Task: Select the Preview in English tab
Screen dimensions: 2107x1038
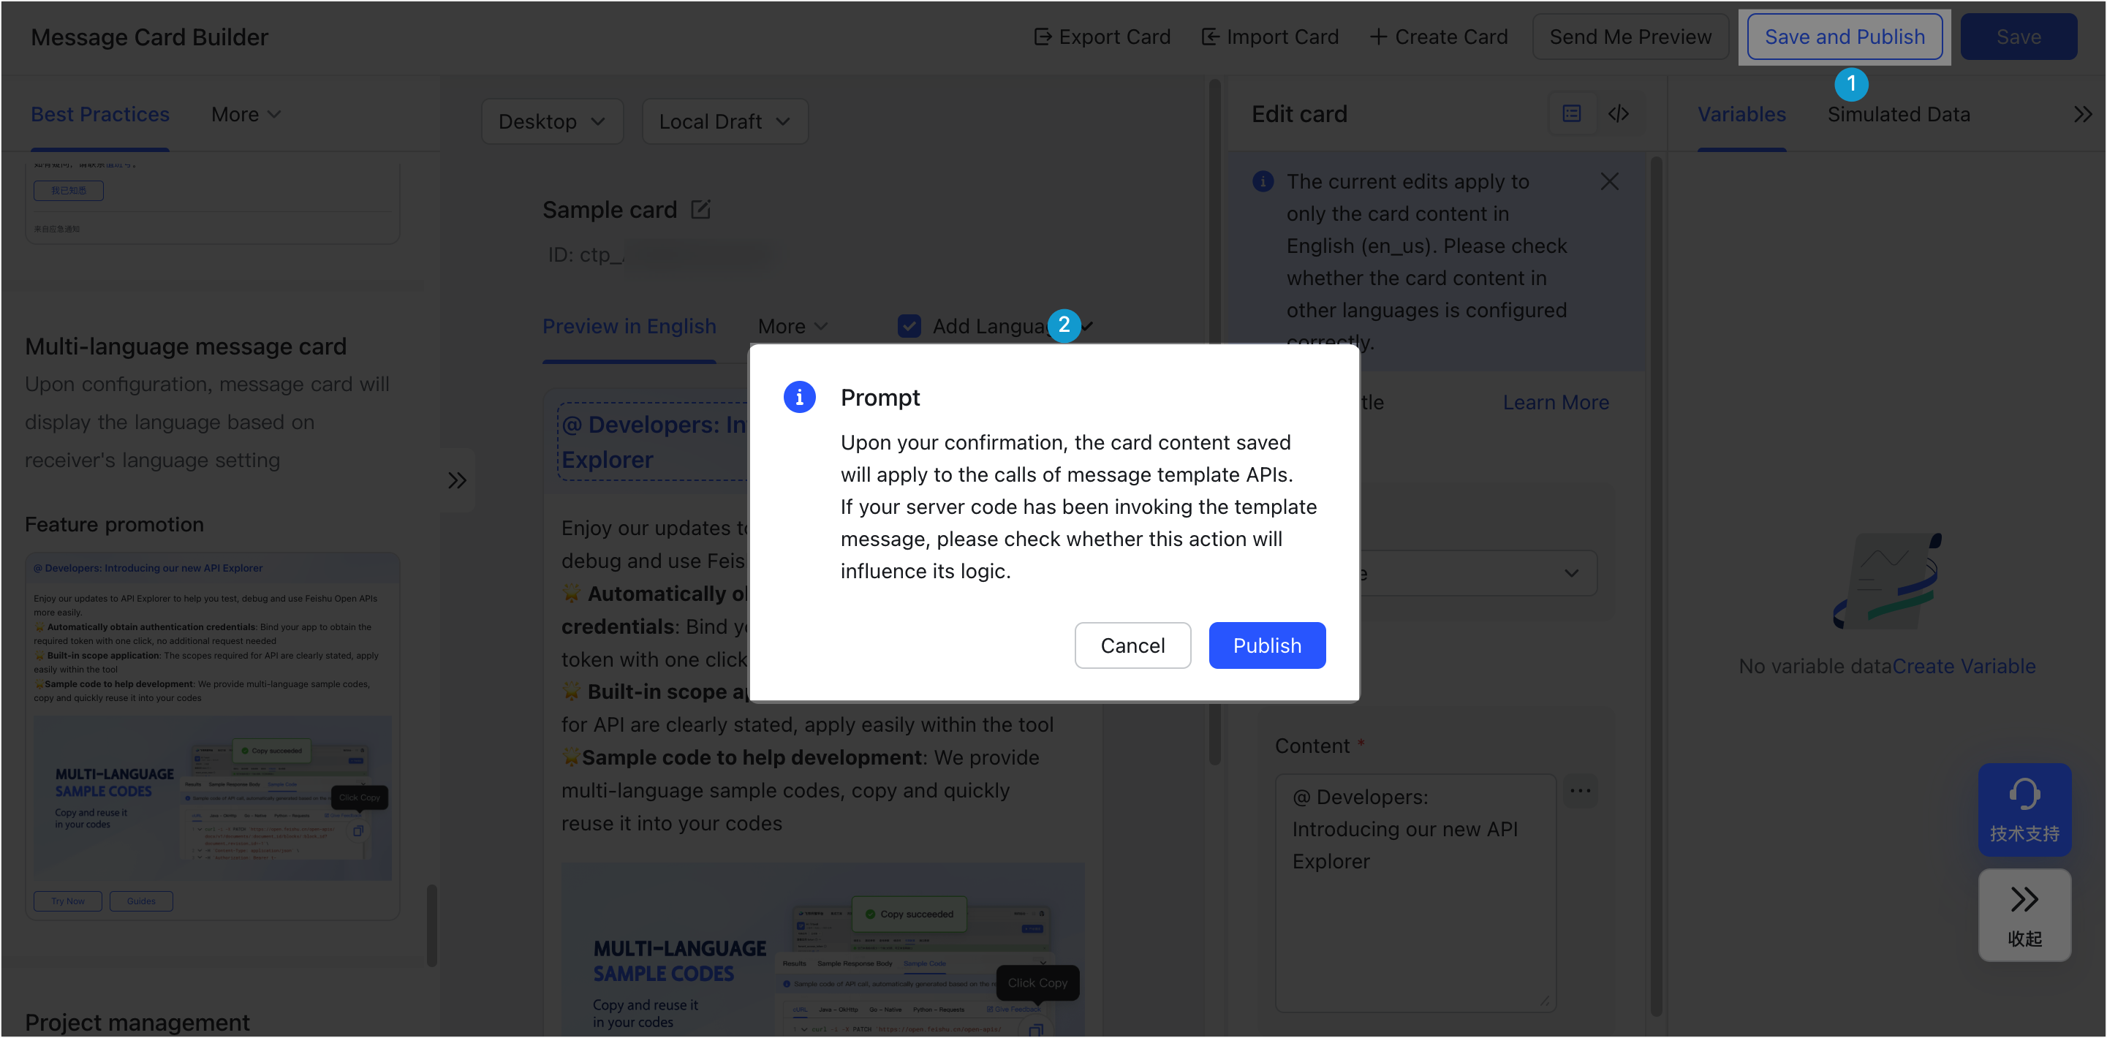Action: click(629, 326)
